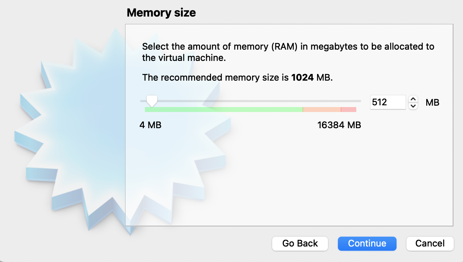Click the memory size input field
463x262 pixels.
[x=388, y=102]
